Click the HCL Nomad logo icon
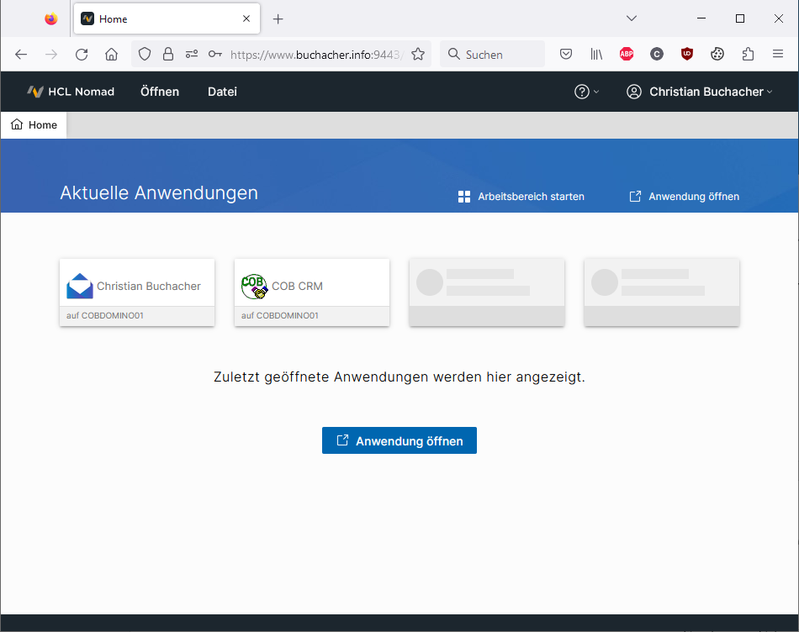799x632 pixels. tap(35, 92)
